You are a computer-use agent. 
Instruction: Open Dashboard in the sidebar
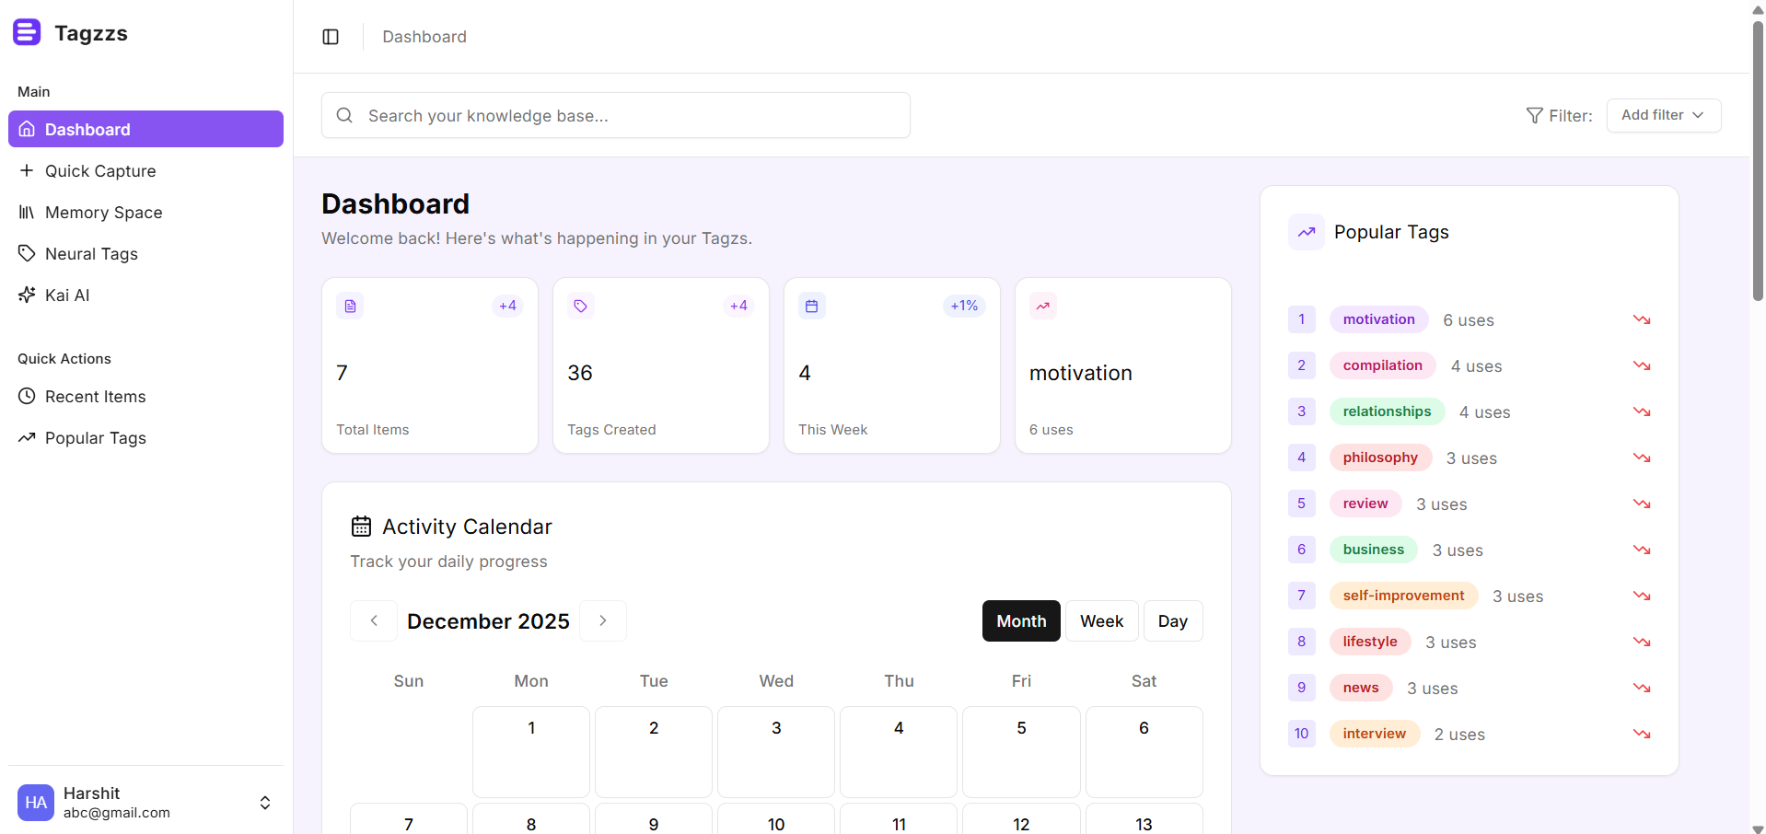tap(145, 129)
